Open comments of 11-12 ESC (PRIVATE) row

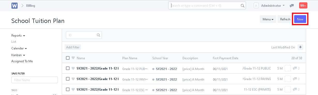(296, 90)
